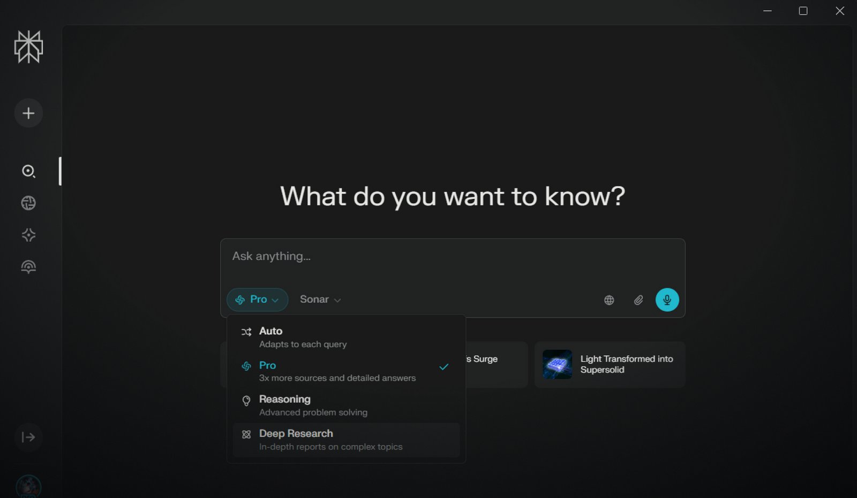Minimize the application window
Image resolution: width=857 pixels, height=498 pixels.
(768, 11)
